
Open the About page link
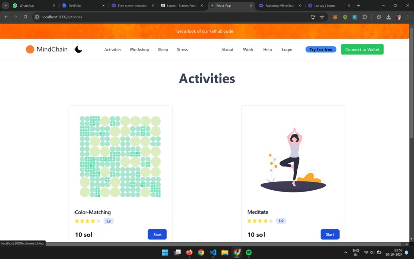coord(228,50)
